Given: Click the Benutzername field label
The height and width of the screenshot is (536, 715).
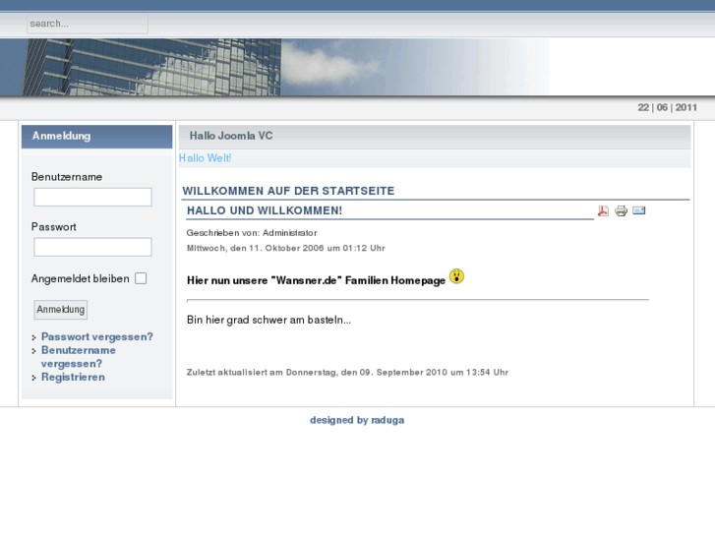Looking at the screenshot, I should pos(67,177).
